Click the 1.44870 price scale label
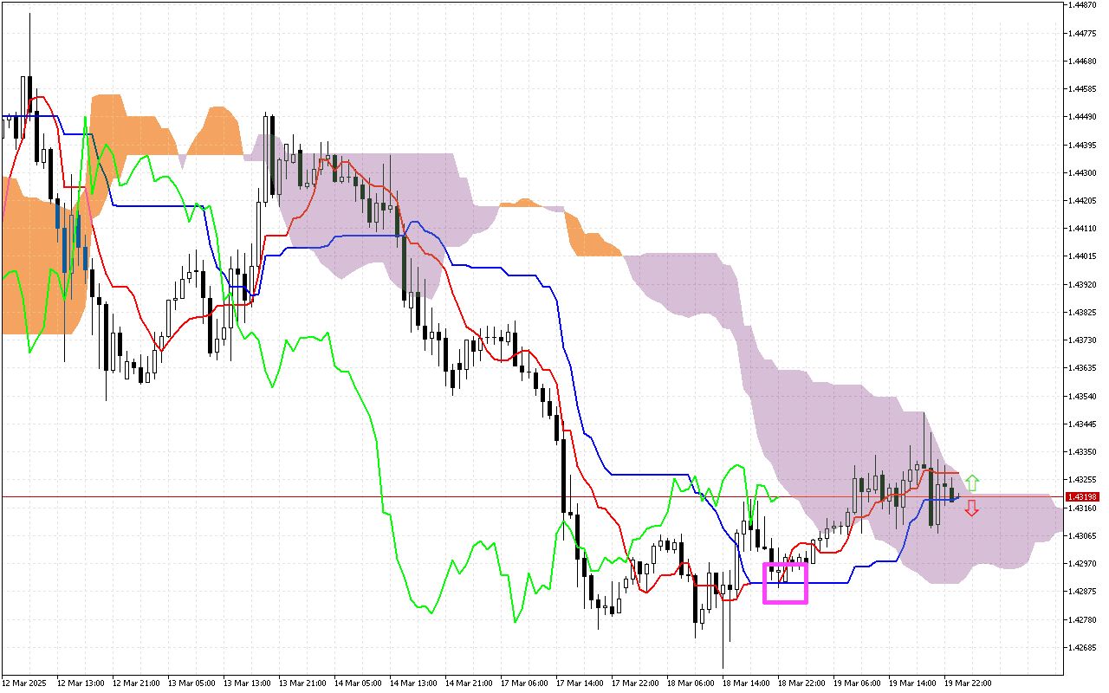The width and height of the screenshot is (1109, 693). (1083, 5)
